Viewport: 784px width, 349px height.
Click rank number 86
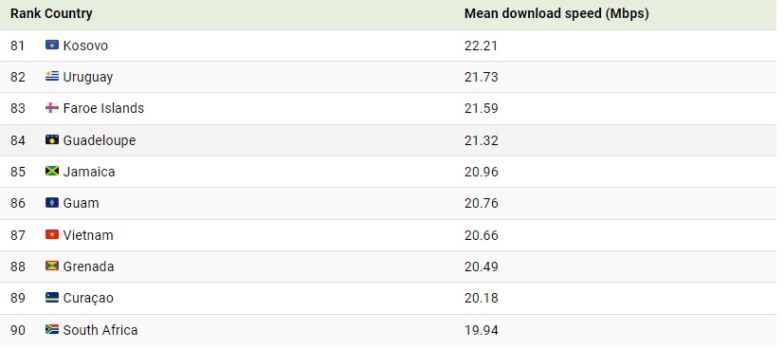(17, 204)
